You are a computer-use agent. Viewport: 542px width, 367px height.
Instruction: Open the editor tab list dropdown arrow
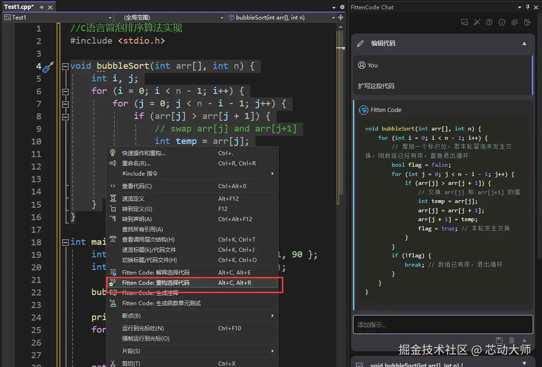pos(333,7)
